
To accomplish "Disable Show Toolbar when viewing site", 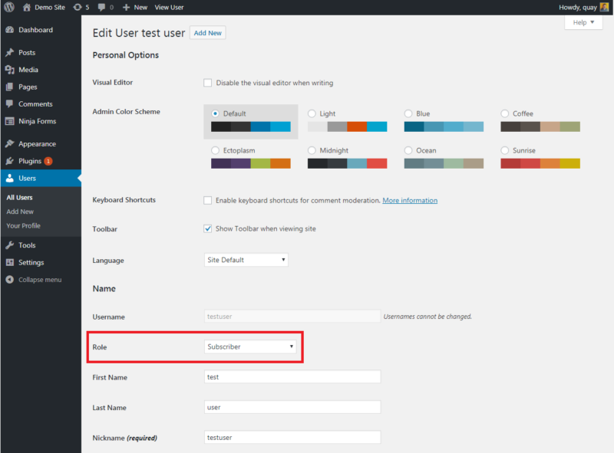I will coord(207,228).
